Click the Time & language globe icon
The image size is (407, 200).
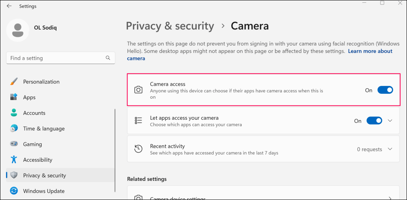coord(14,128)
